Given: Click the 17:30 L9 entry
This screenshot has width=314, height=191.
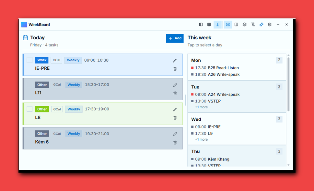Looking at the screenshot, I should pyautogui.click(x=202, y=133).
